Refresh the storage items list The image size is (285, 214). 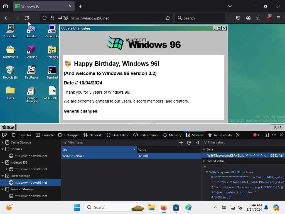[189, 143]
